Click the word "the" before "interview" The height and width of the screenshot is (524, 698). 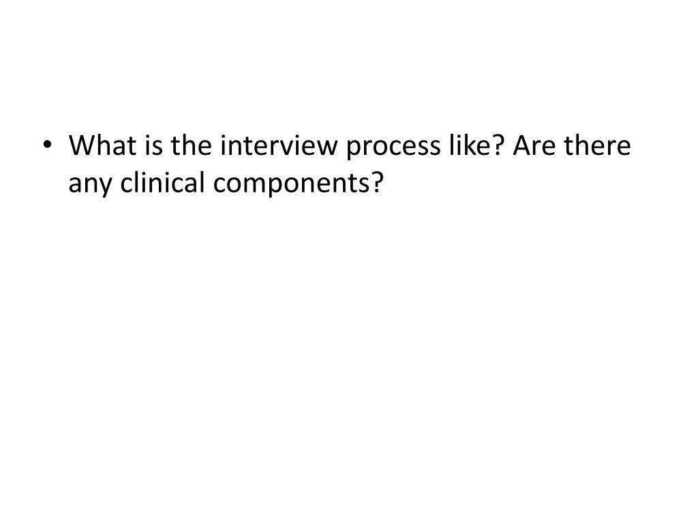tap(192, 145)
